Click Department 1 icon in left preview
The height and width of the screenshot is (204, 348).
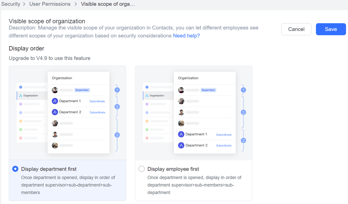point(55,101)
